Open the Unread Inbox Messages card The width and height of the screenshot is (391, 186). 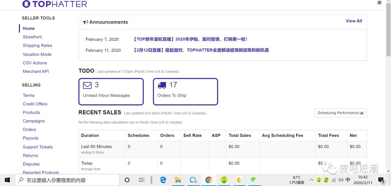[111, 91]
